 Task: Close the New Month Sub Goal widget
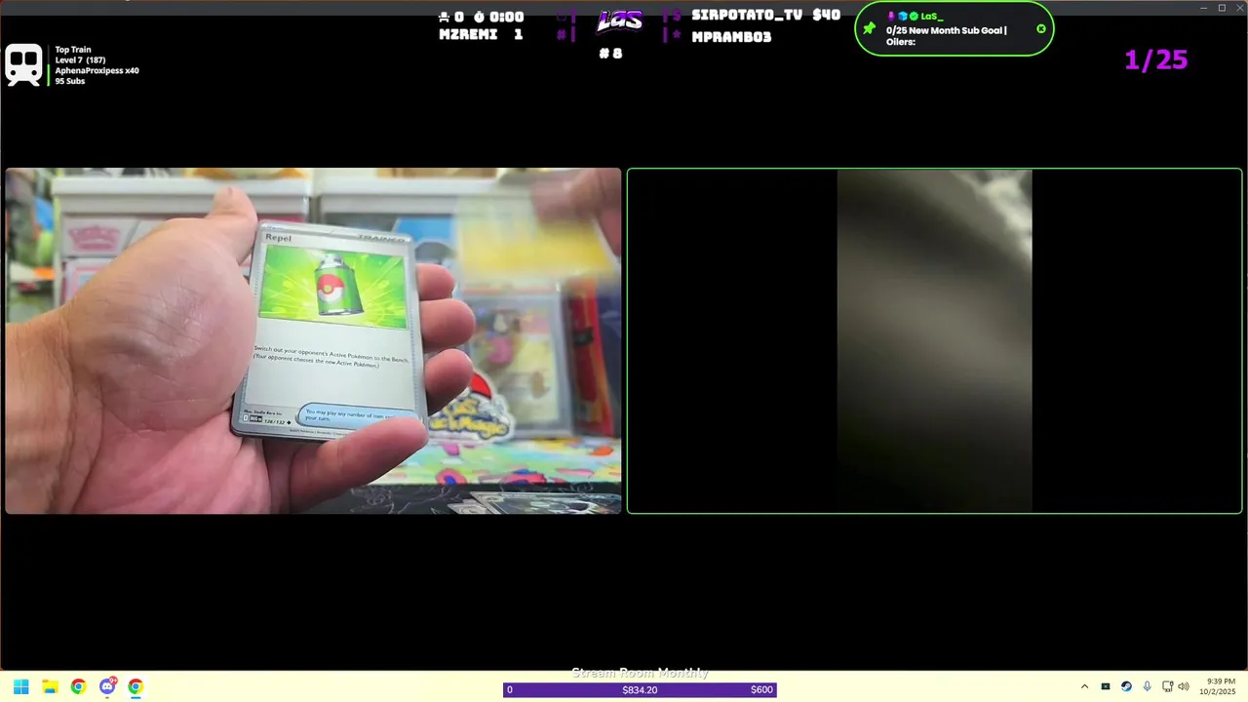click(1041, 28)
